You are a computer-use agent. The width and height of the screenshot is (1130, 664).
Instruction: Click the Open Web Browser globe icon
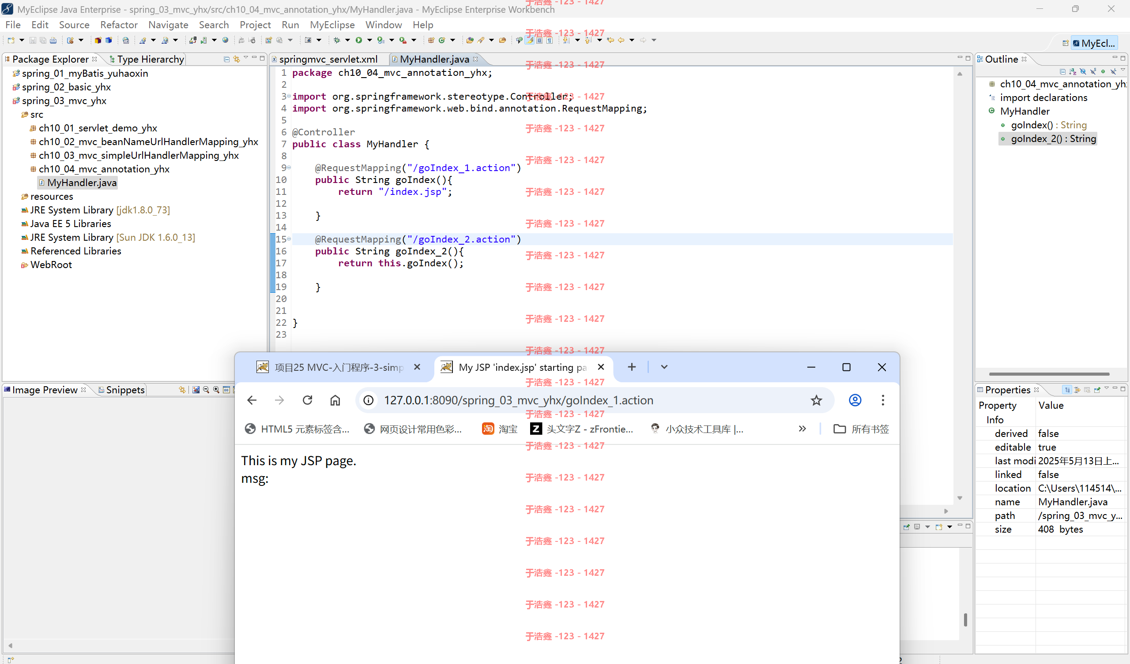click(x=226, y=40)
